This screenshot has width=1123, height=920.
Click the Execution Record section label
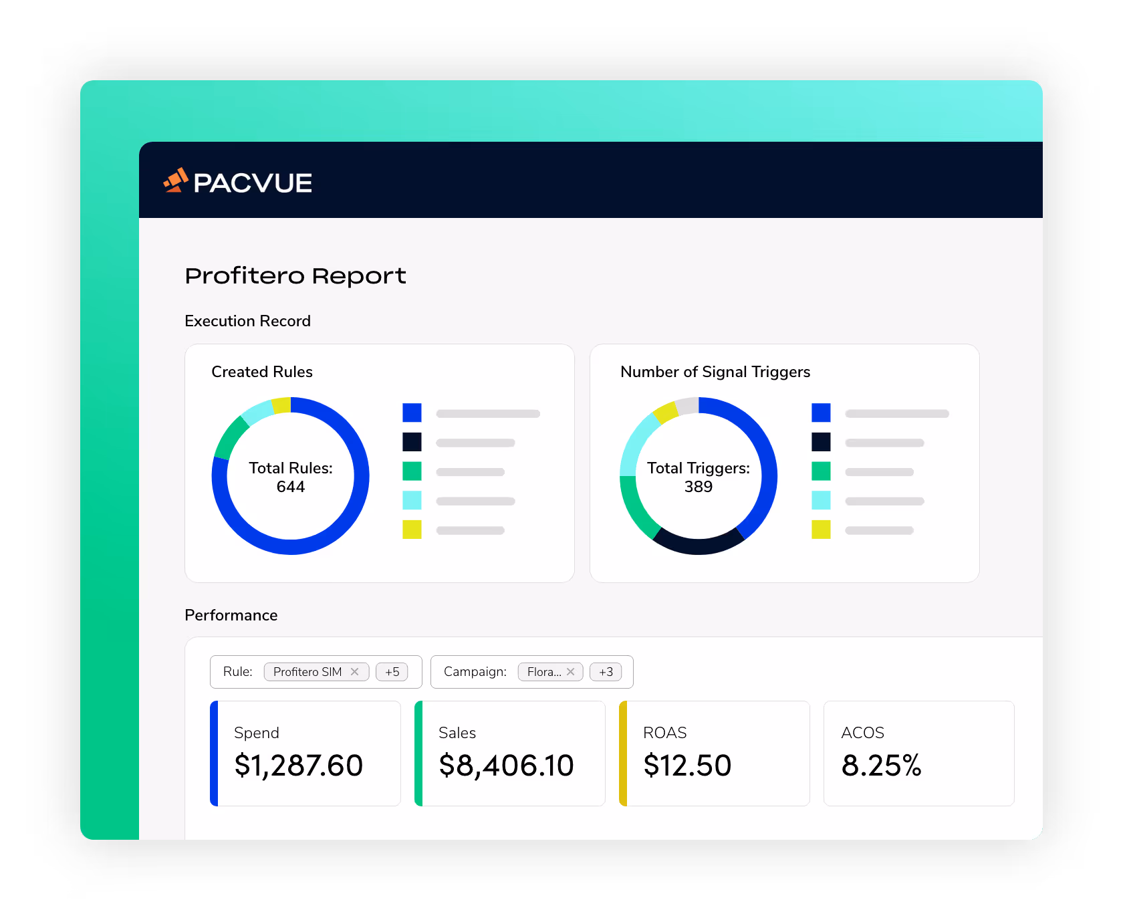point(247,321)
